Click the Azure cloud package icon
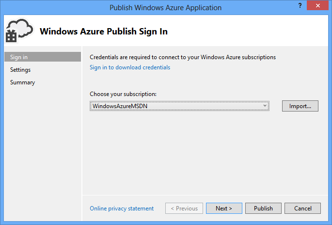The image size is (332, 225). point(19,31)
